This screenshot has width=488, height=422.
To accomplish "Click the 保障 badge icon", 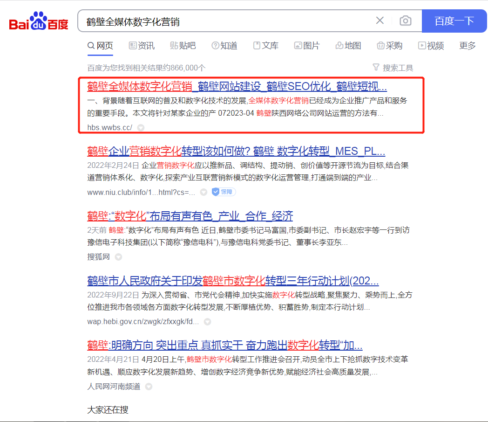I will click(x=223, y=192).
